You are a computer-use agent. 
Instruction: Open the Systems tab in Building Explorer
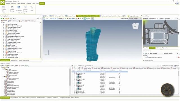[21, 21]
